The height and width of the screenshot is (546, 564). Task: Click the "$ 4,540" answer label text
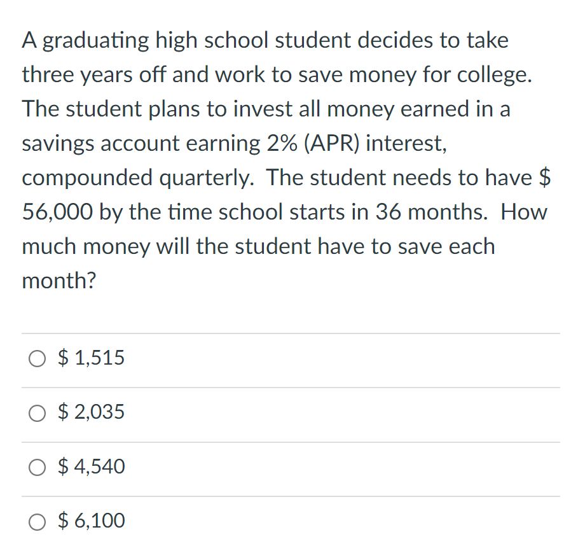point(92,468)
